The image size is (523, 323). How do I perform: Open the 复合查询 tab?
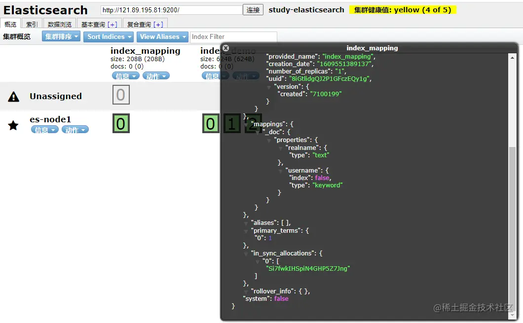click(x=139, y=25)
